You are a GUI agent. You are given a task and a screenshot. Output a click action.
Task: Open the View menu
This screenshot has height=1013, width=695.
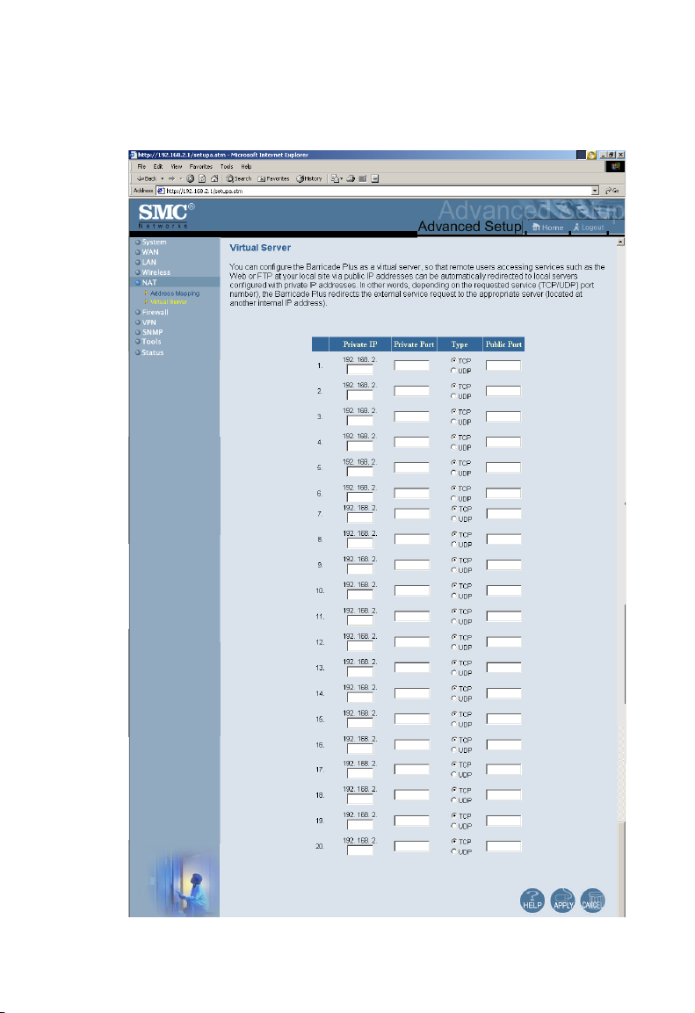pos(177,167)
